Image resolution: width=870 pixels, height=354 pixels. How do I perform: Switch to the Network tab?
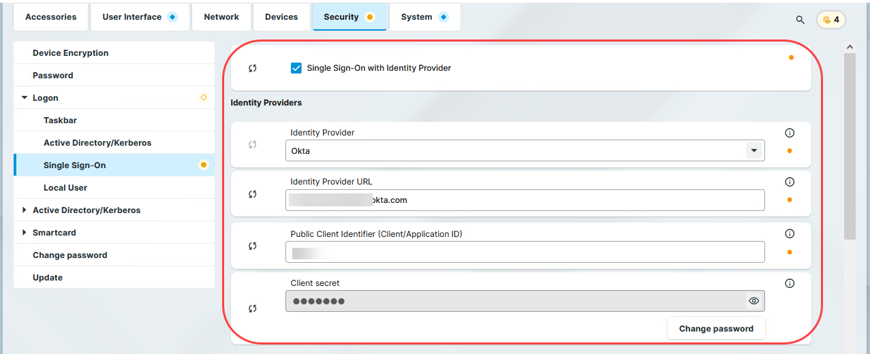221,17
